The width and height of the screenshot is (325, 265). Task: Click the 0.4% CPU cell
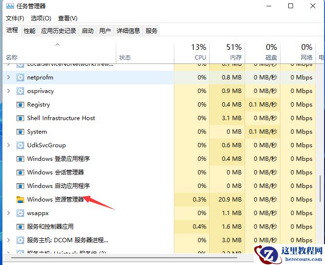(192, 227)
